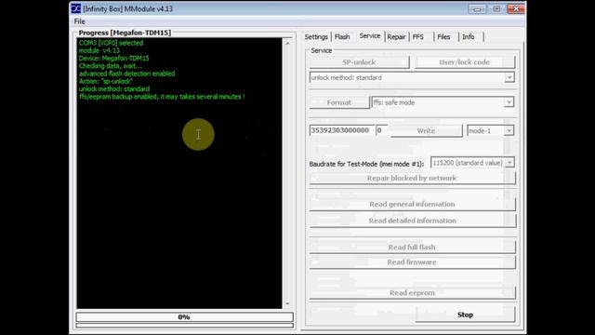
Task: Click the SP-unlock button
Action: 359,62
